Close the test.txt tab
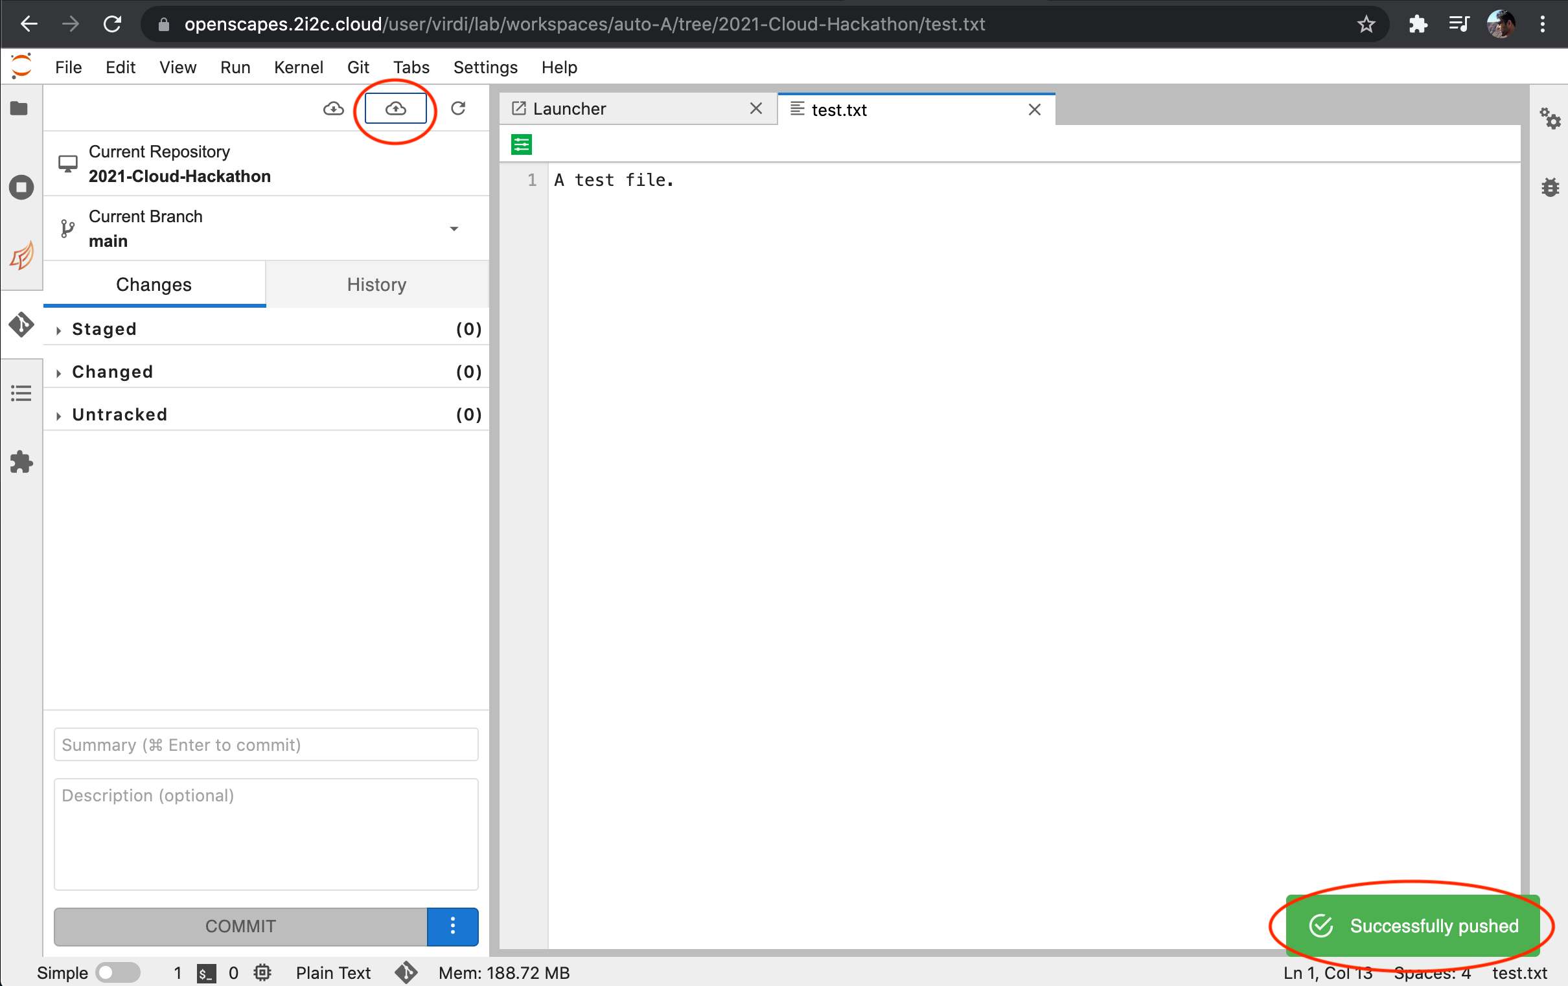The height and width of the screenshot is (986, 1568). (1034, 109)
